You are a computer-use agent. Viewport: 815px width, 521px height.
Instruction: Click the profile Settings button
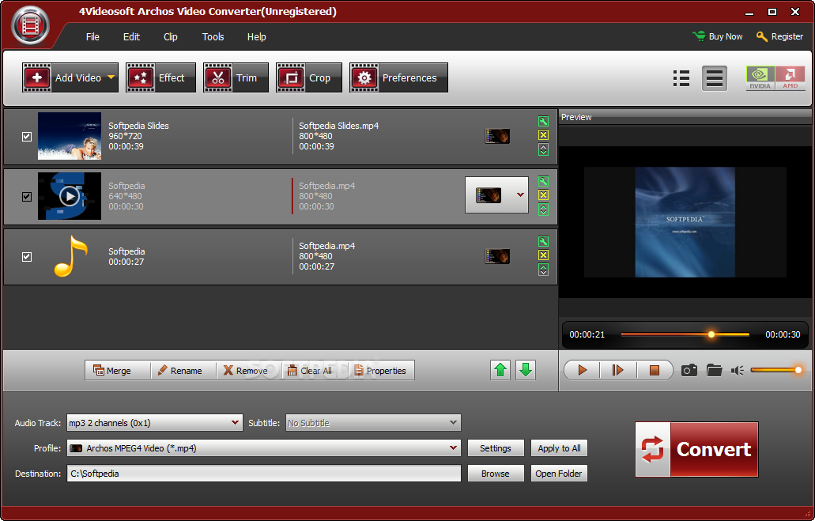coord(496,447)
